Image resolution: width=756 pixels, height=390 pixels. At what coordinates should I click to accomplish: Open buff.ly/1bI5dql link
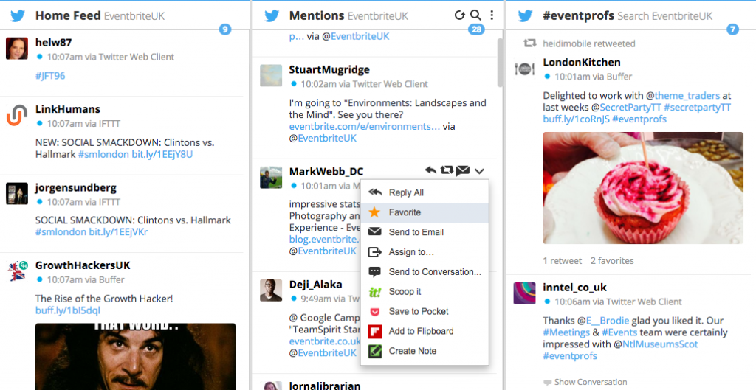[68, 310]
